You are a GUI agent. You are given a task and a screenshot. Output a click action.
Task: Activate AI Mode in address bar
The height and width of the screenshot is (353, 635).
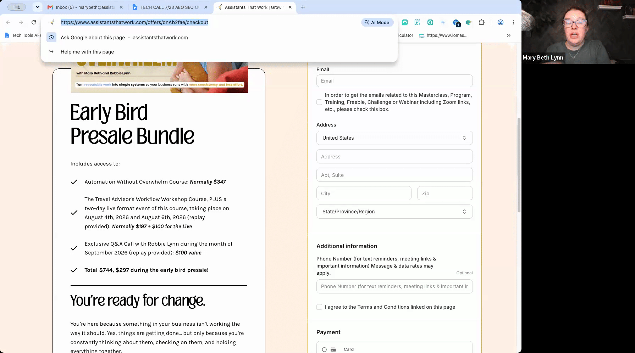click(377, 22)
